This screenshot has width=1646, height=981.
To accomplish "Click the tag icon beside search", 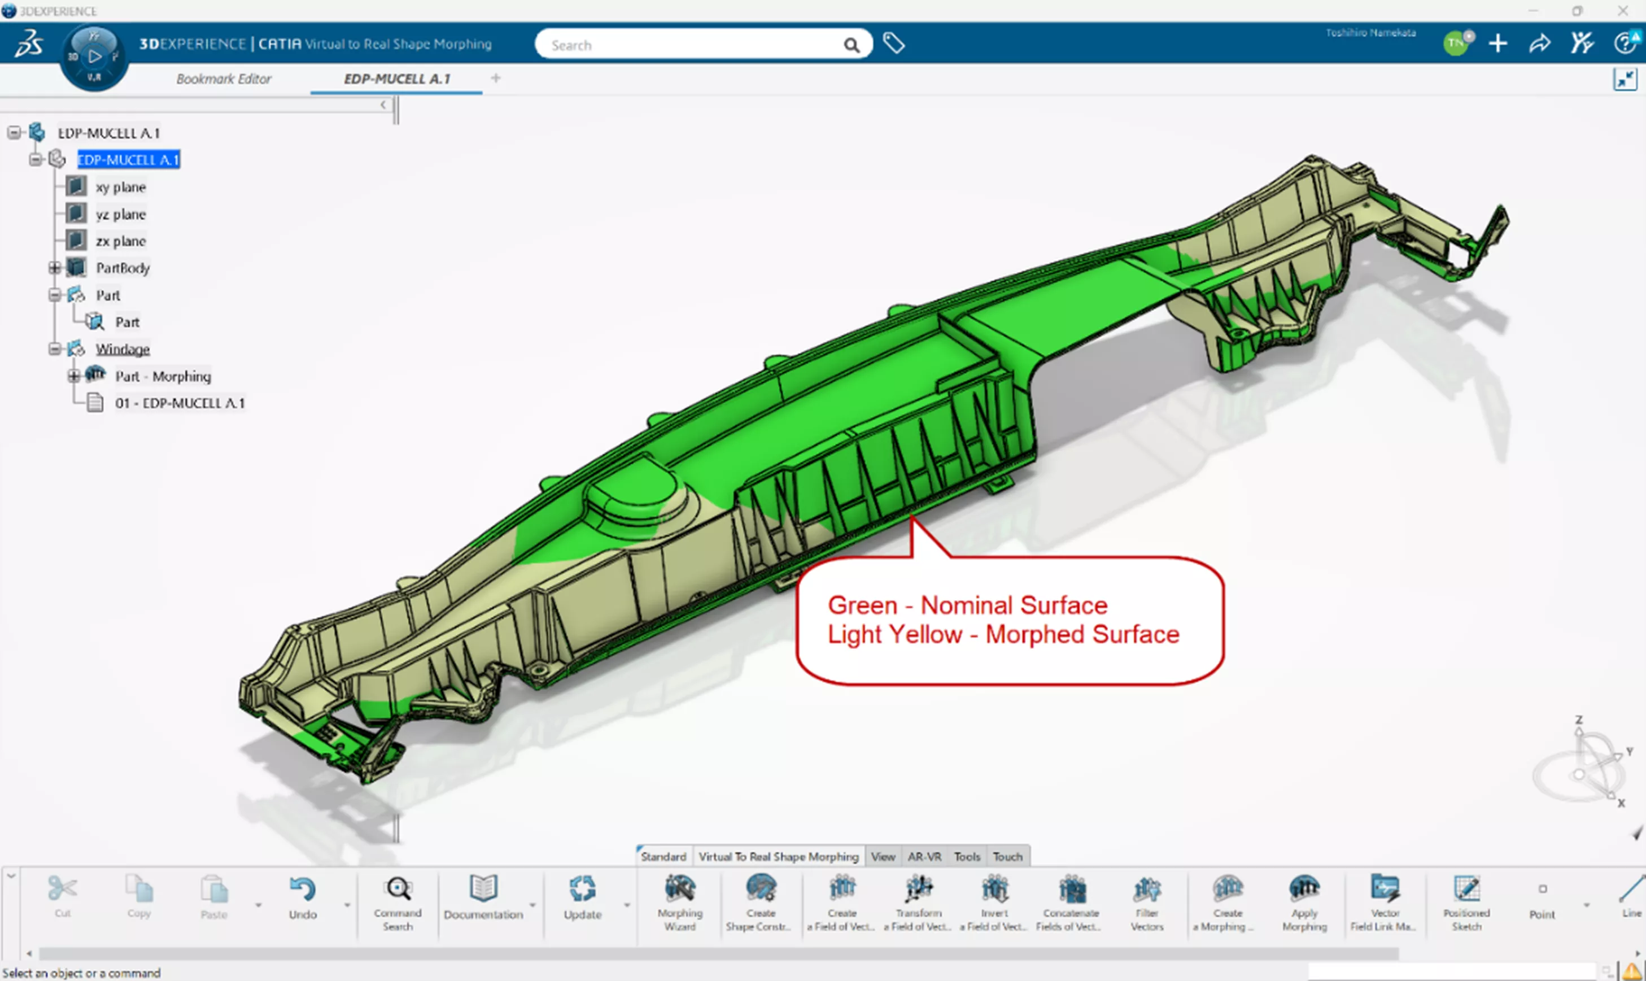I will (893, 43).
